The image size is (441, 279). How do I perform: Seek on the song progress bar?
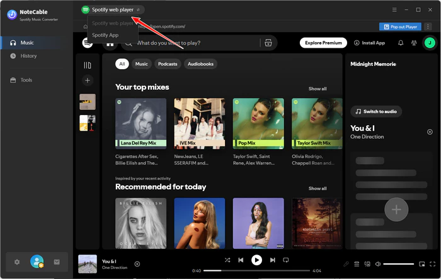pyautogui.click(x=256, y=271)
